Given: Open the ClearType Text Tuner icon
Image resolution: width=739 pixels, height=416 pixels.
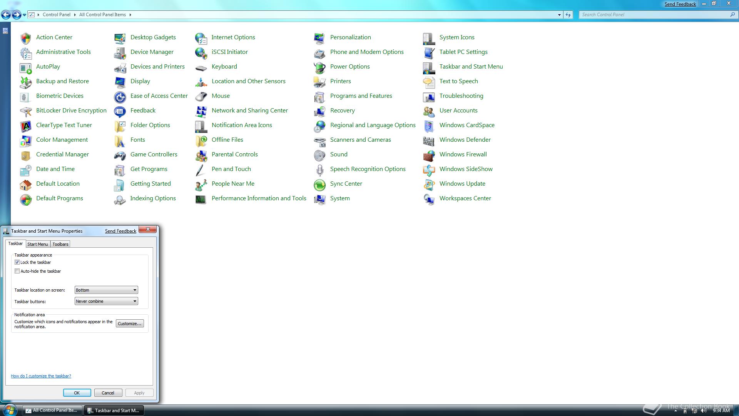Looking at the screenshot, I should (x=26, y=126).
